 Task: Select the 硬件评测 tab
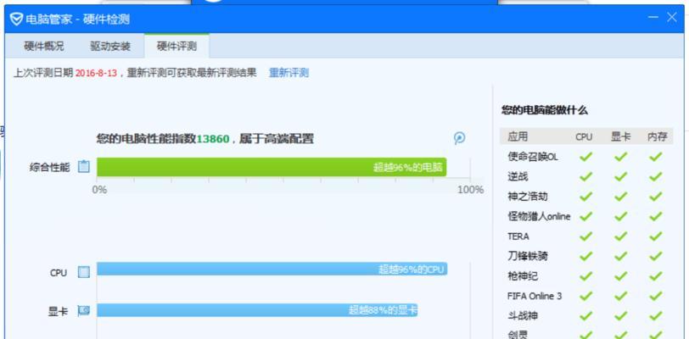(x=176, y=46)
